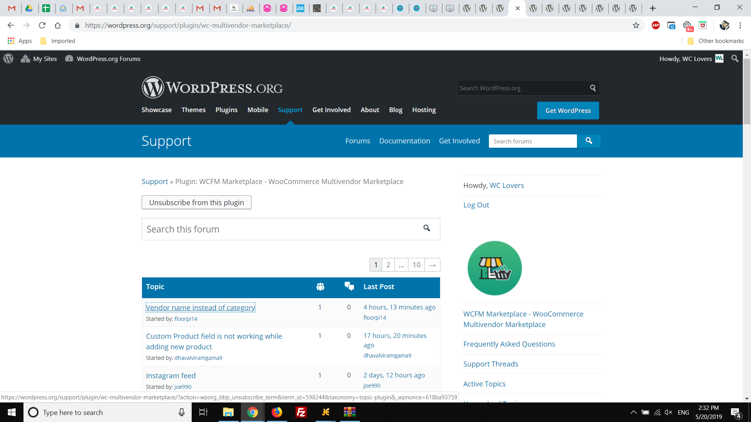Open the Imported bookmarks folder
The height and width of the screenshot is (422, 751).
pyautogui.click(x=57, y=41)
